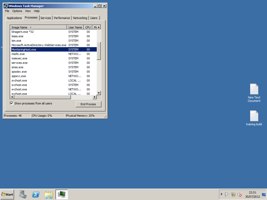The height and width of the screenshot is (200, 267).
Task: Open the New Text Document desktop icon
Action: tap(254, 93)
